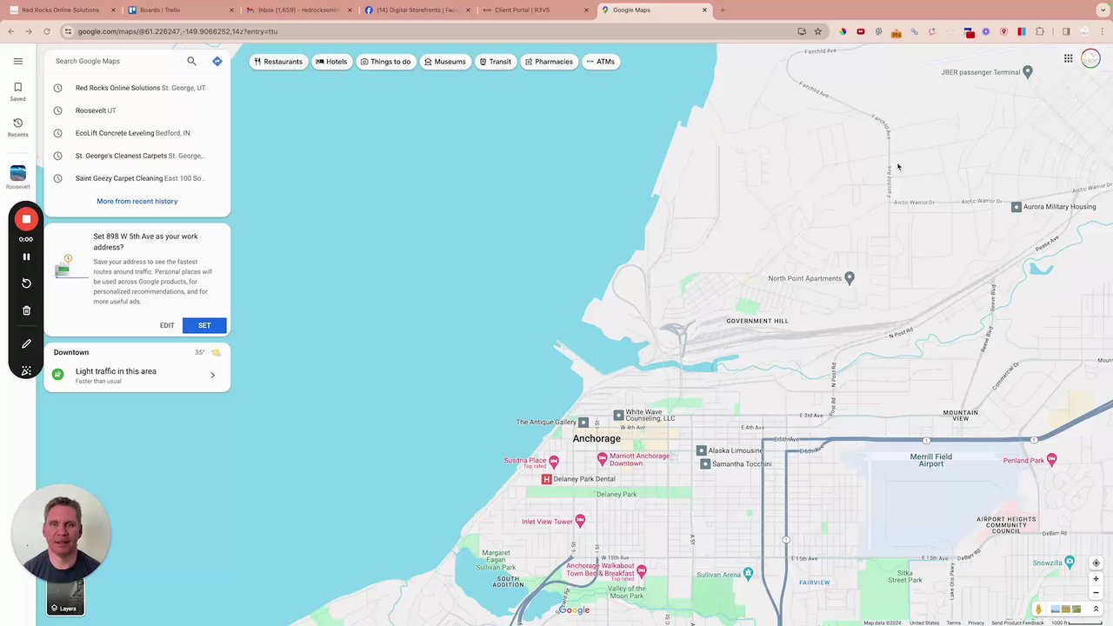Click the install app icon in address bar

coord(802,31)
